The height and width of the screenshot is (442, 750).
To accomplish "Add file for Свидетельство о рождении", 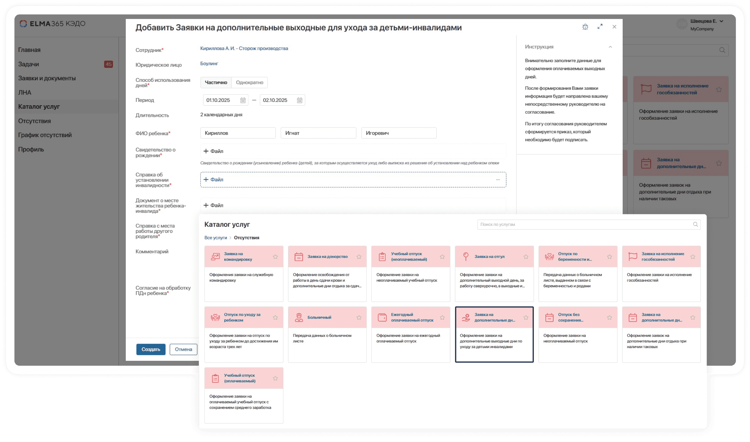I will click(213, 151).
